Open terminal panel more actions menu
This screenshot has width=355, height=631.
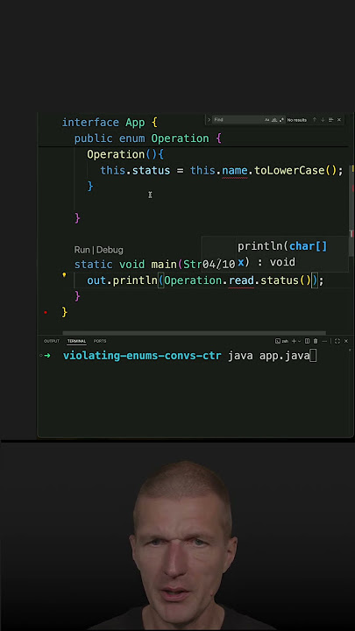click(x=324, y=341)
